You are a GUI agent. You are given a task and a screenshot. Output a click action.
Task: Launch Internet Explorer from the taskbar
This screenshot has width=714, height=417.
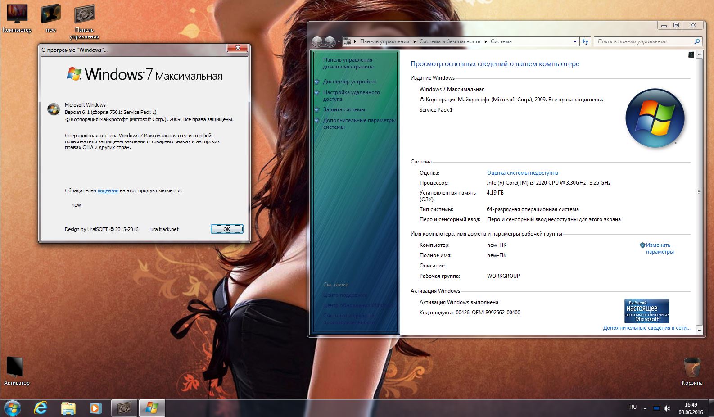41,408
